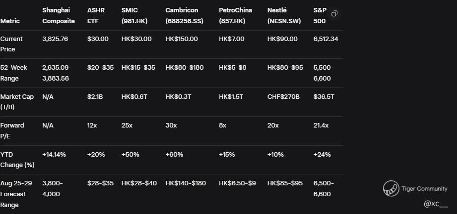This screenshot has width=457, height=214.
Task: Click the copy table icon
Action: (334, 14)
